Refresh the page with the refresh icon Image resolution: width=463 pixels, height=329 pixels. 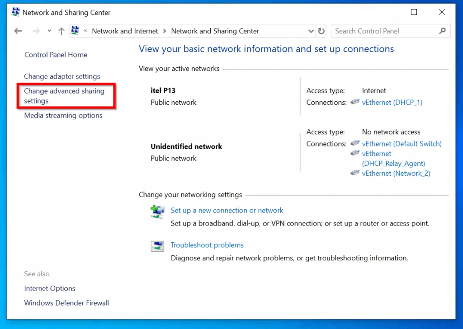[321, 31]
